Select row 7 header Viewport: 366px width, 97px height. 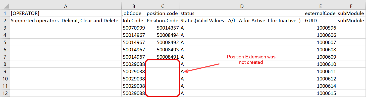pyautogui.click(x=5, y=57)
